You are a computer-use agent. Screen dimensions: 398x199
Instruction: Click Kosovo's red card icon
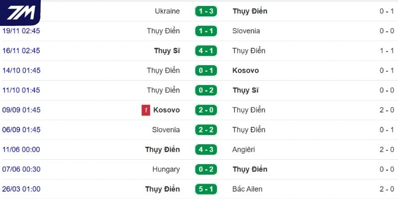pyautogui.click(x=146, y=110)
